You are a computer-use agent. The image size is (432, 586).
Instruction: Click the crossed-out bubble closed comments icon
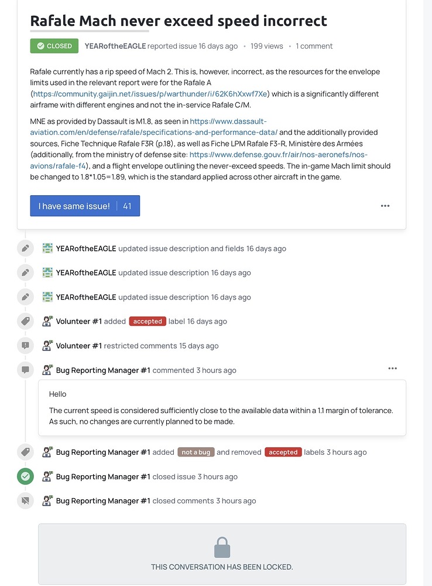click(x=25, y=501)
